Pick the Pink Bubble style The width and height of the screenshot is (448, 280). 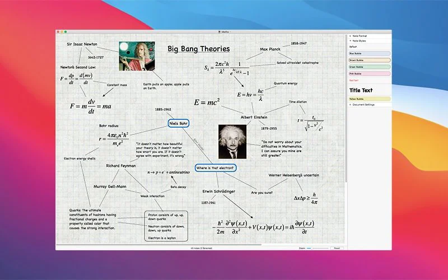(369, 73)
